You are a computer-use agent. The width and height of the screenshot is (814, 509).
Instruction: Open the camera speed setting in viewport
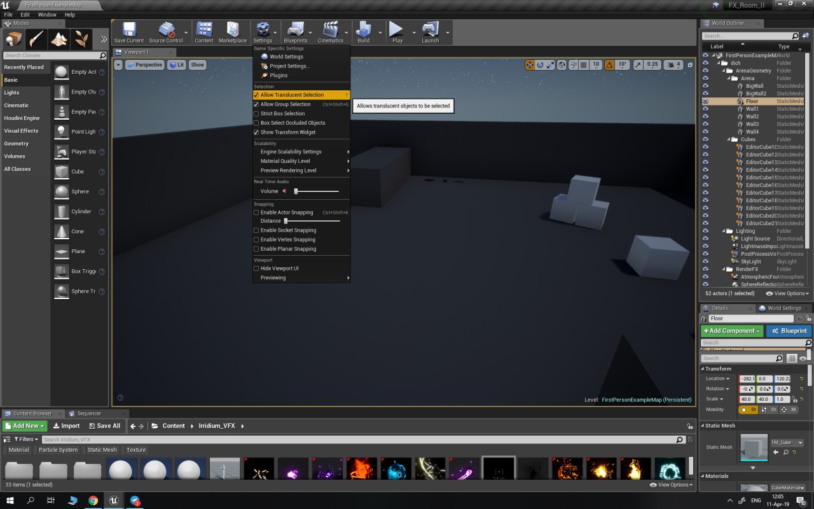[x=673, y=65]
